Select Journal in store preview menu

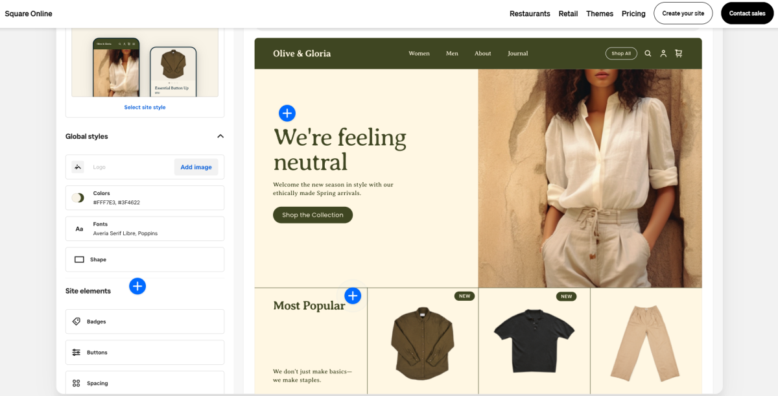[518, 54]
